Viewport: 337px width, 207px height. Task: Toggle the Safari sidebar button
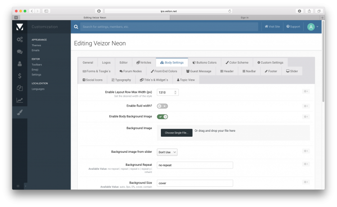pyautogui.click(x=46, y=11)
